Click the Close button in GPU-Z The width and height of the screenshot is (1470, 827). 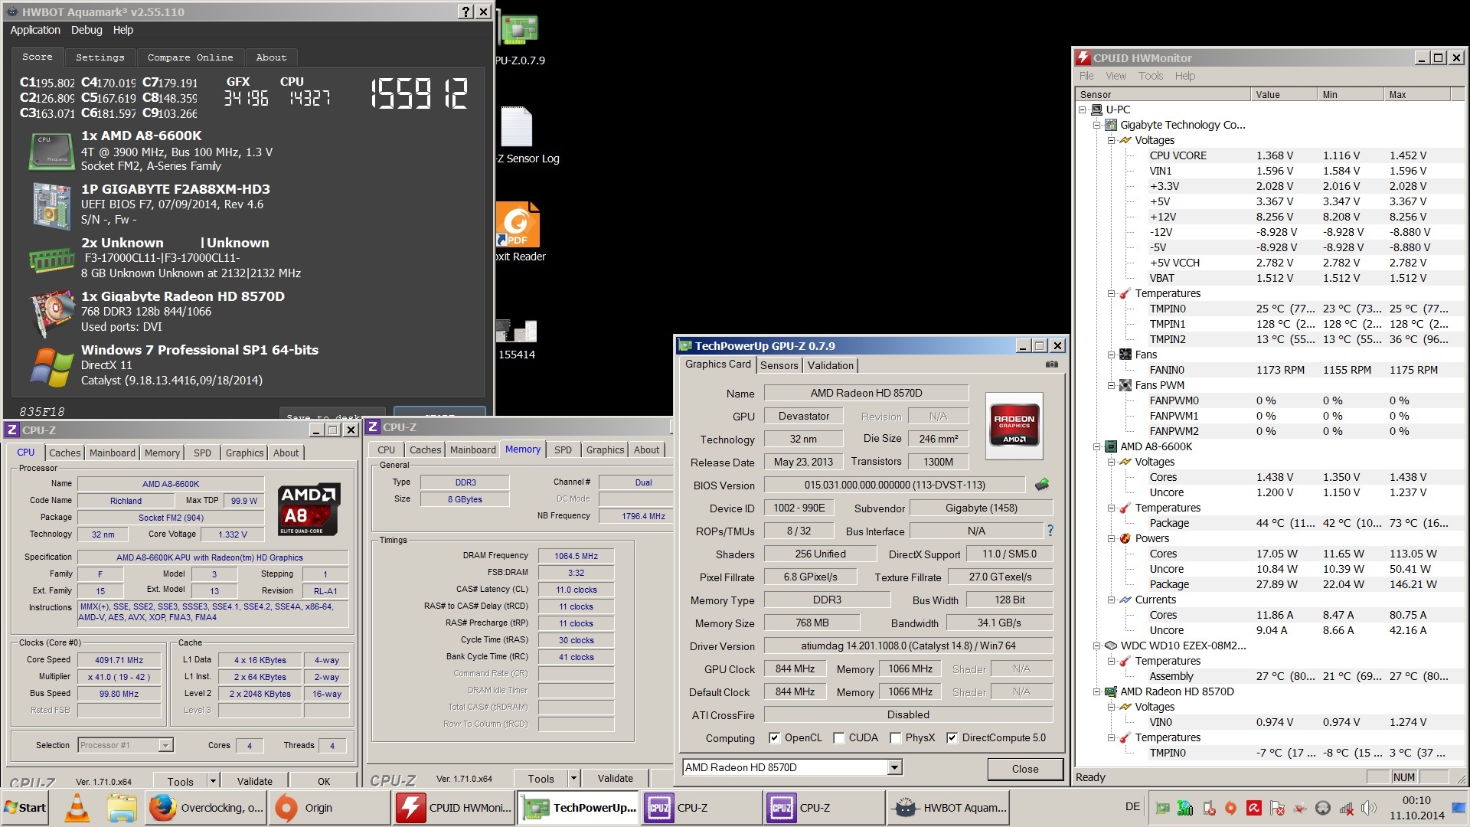(x=1025, y=769)
